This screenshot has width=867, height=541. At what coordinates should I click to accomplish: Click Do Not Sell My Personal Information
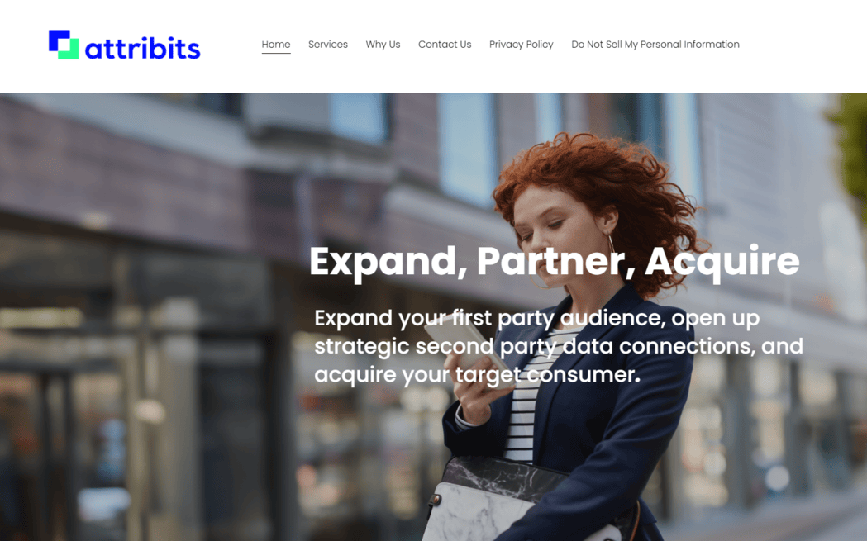click(x=655, y=45)
